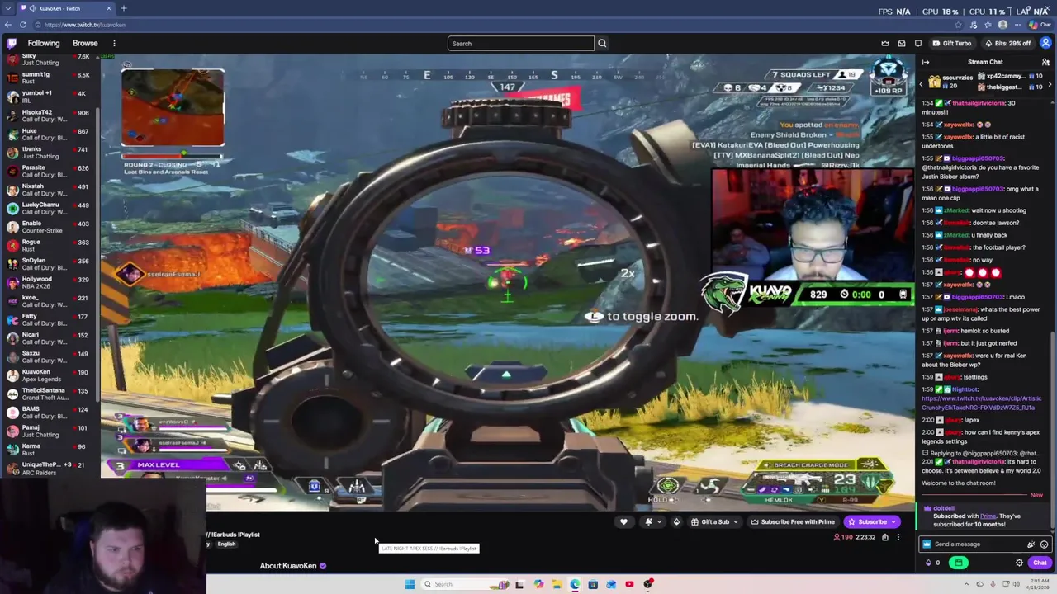Open the chat settings gear
Image resolution: width=1057 pixels, height=594 pixels.
[1019, 563]
